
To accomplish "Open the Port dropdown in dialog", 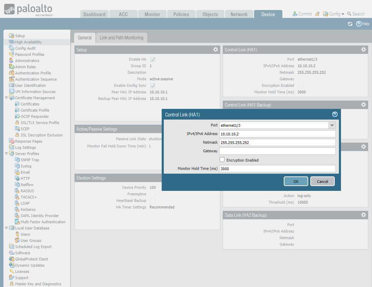I will [x=332, y=125].
